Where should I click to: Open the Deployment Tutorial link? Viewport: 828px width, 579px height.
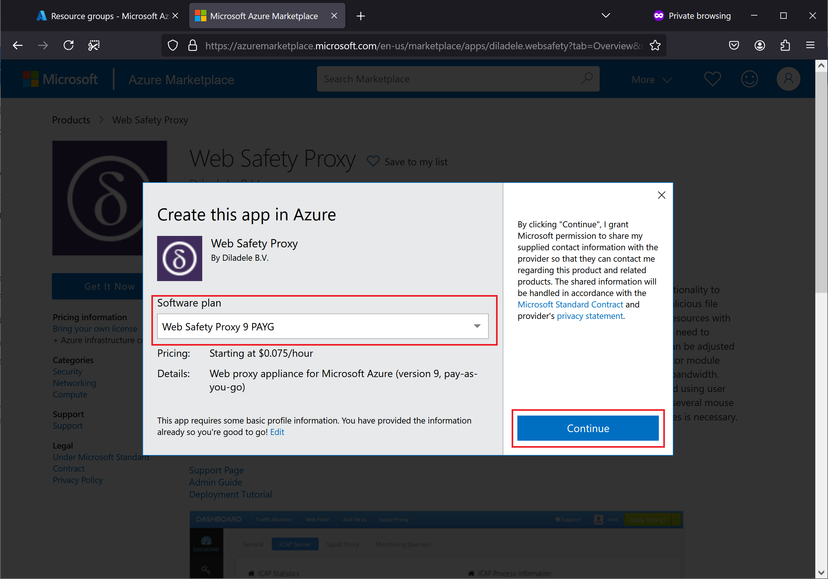click(x=231, y=495)
